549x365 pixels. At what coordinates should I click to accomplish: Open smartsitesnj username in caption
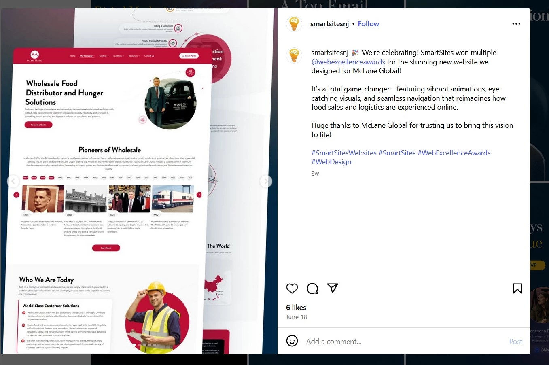[330, 53]
